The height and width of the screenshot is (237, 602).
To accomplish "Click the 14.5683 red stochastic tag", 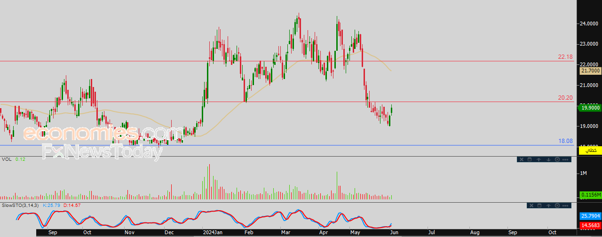I will point(590,226).
